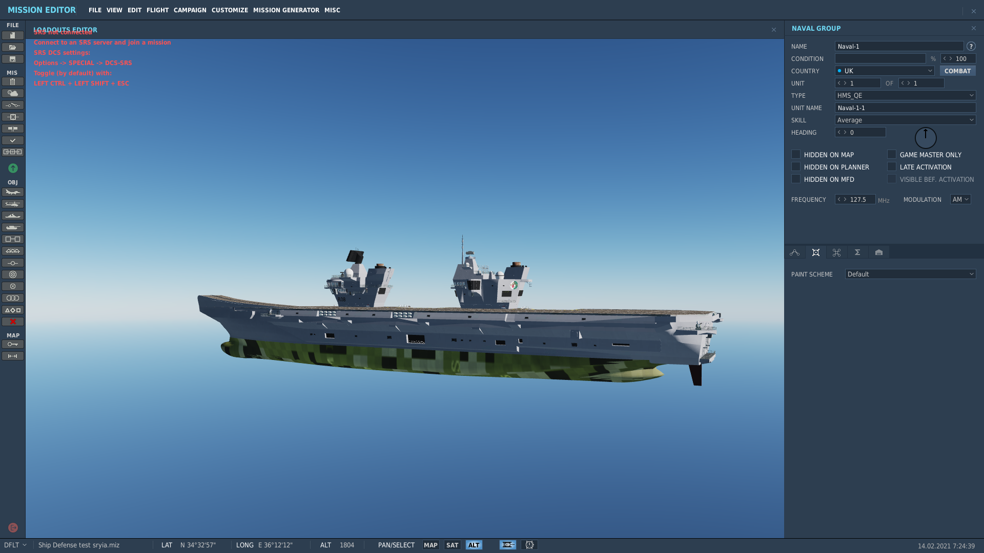Click the save mission floppy icon
Viewport: 984px width, 553px height.
point(13,59)
